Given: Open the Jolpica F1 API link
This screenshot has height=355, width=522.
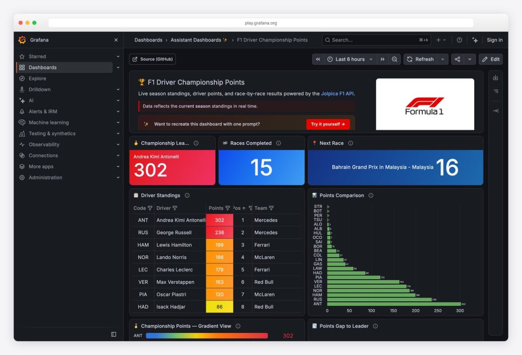Looking at the screenshot, I should (x=337, y=94).
